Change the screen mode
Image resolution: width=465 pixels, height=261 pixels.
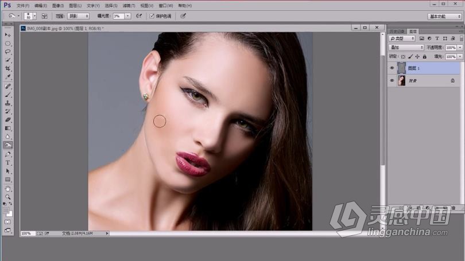pos(7,230)
